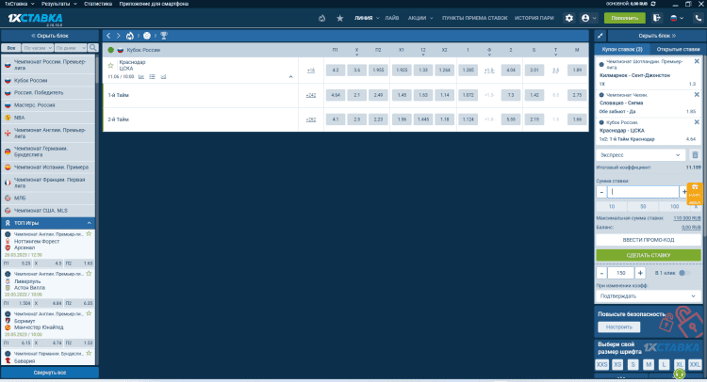This screenshot has height=382, width=707.
Task: Go forward with the breadcrumb right arrow
Action: (x=119, y=36)
